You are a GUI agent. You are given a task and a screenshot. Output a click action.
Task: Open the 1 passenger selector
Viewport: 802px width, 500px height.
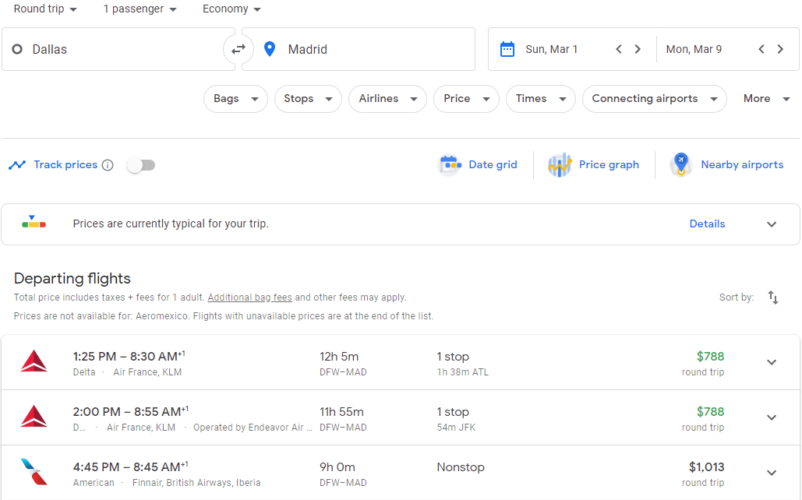pos(138,9)
